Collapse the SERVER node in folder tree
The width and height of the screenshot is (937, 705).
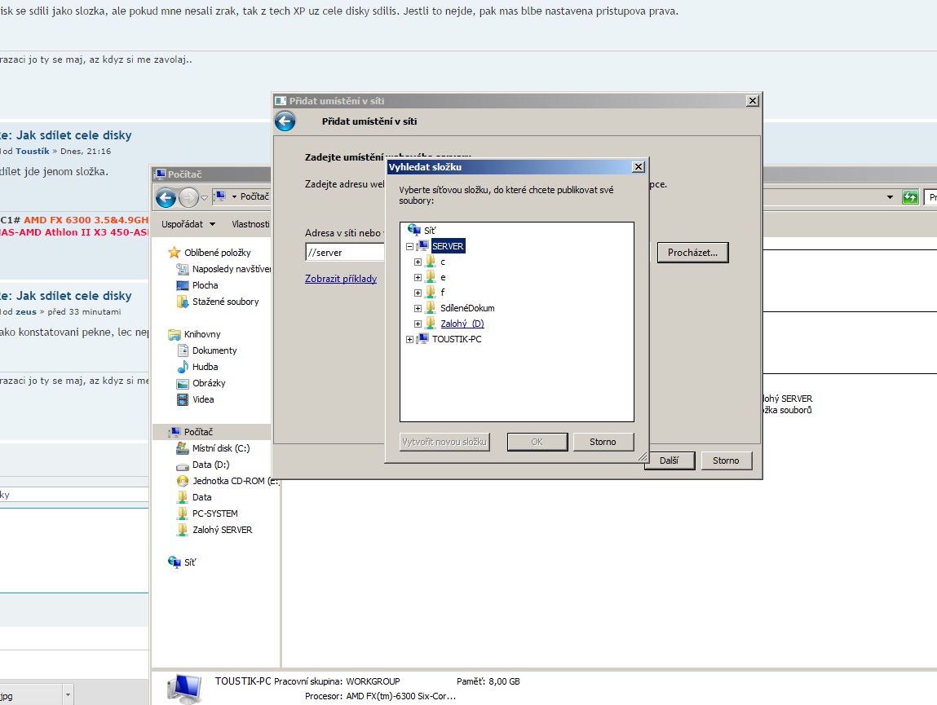pos(409,246)
